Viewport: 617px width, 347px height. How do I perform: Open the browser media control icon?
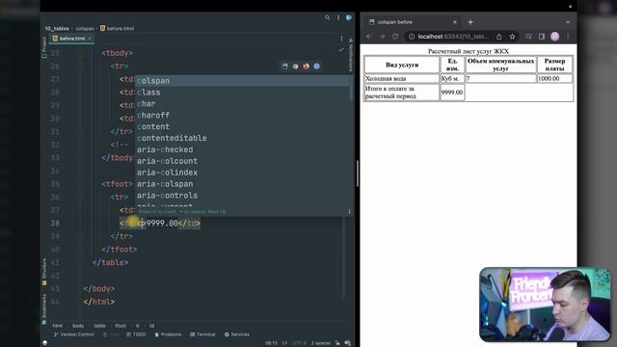click(528, 37)
